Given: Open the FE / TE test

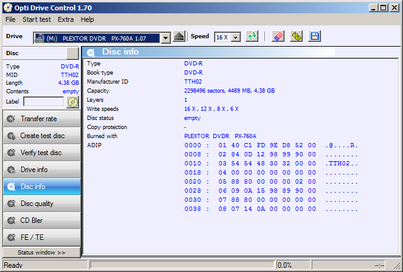Looking at the screenshot, I should (x=42, y=237).
